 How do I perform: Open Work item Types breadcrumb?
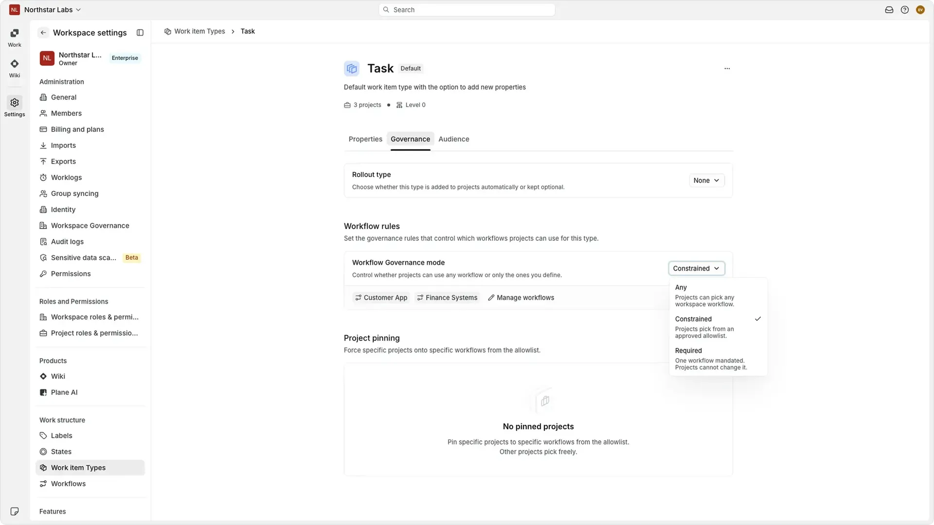pyautogui.click(x=195, y=31)
